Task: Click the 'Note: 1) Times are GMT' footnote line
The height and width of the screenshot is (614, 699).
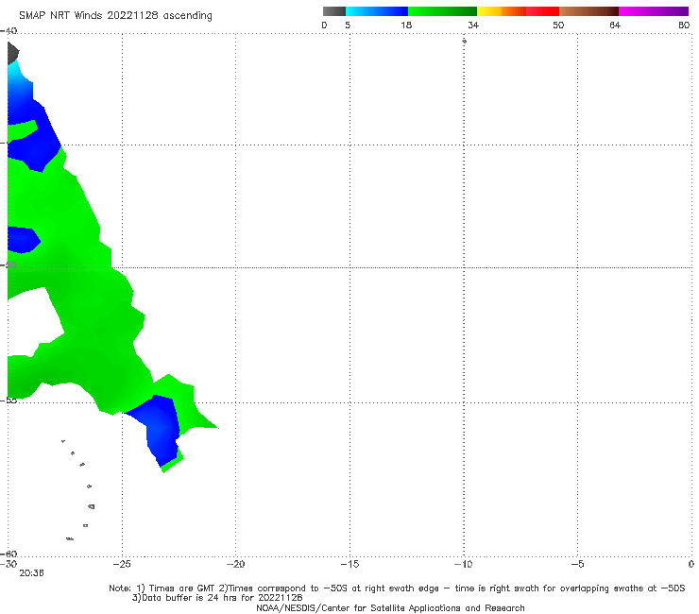Action: [397, 588]
